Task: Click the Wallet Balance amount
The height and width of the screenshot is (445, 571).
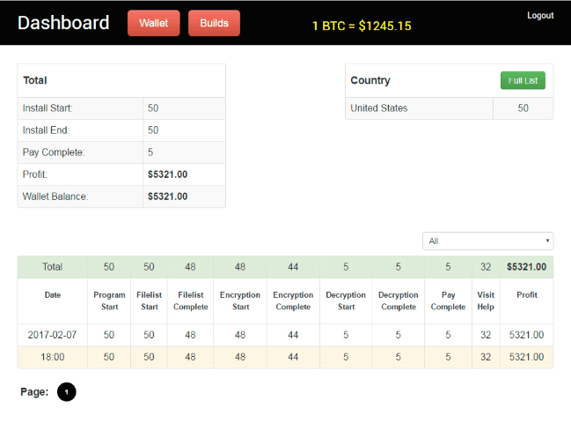Action: pos(167,197)
